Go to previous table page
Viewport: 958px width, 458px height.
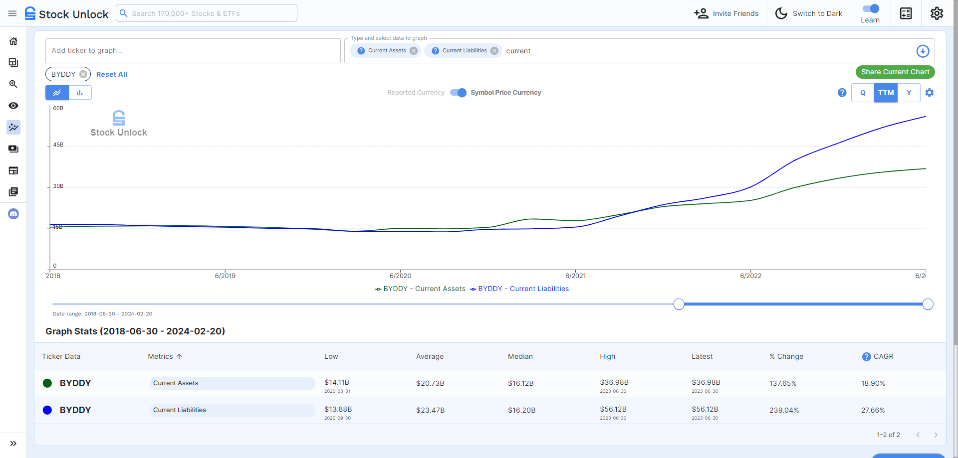pos(918,435)
